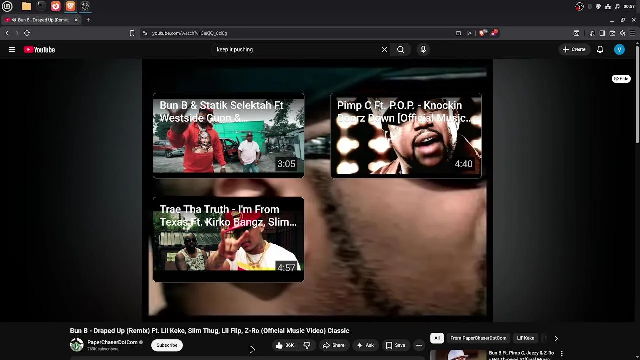Open site settings icon in address bar

pos(145,33)
